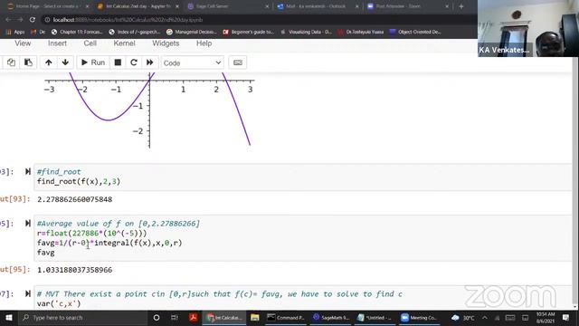The width and height of the screenshot is (579, 326).
Task: Open Cortana circle icon on taskbar
Action: 157,318
